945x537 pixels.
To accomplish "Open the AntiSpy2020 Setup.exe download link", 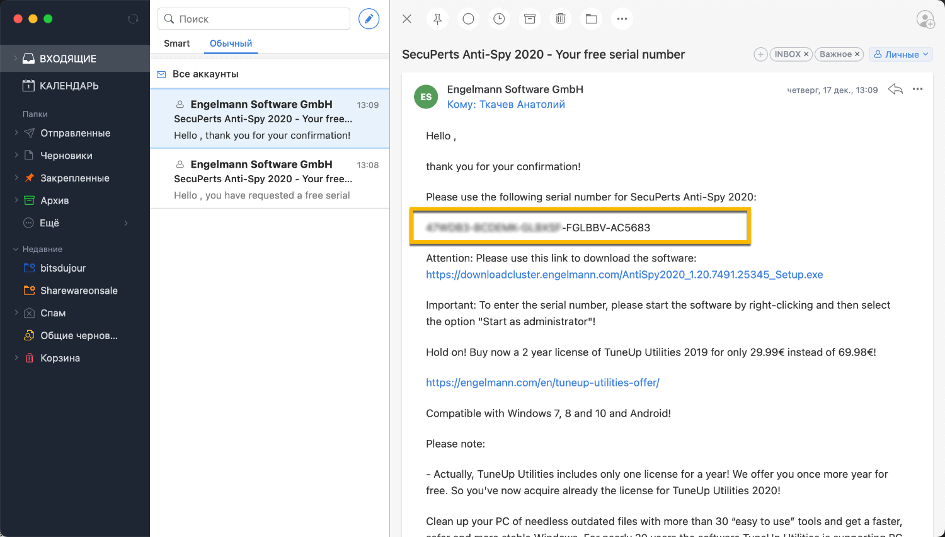I will (624, 274).
